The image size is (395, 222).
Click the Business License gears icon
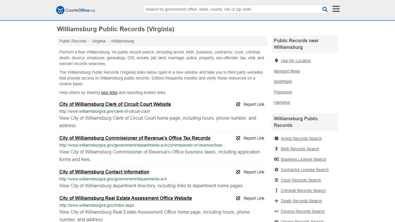(276, 159)
